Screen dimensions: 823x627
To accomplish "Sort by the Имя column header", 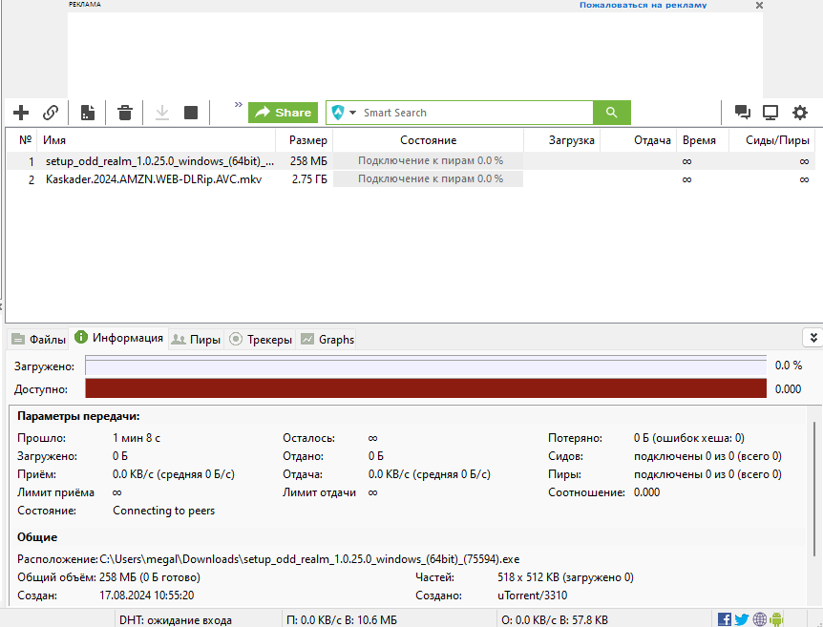I will (157, 140).
